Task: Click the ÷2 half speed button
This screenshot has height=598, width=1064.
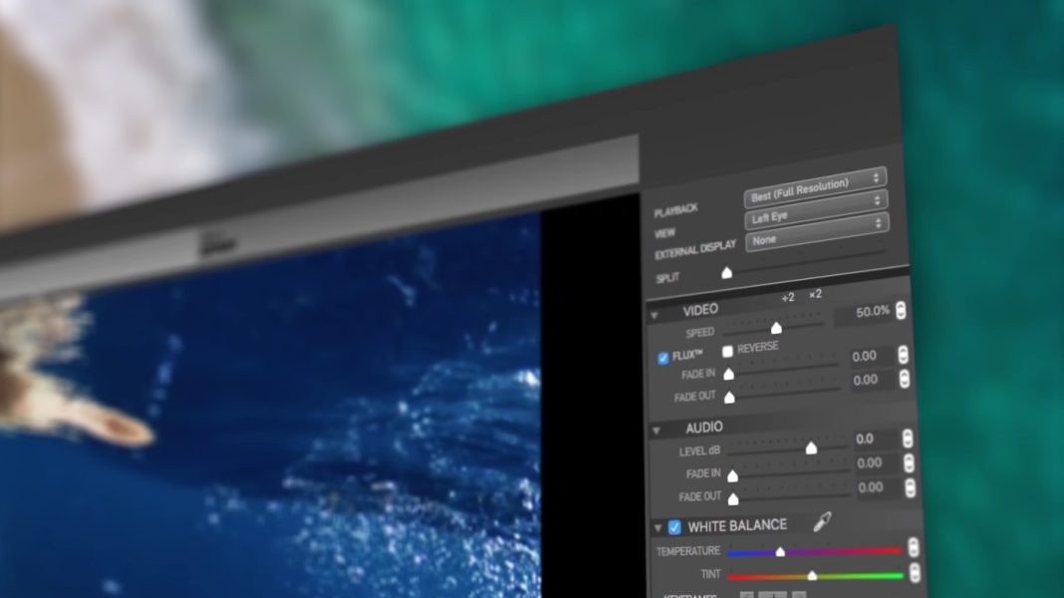Action: (x=787, y=295)
